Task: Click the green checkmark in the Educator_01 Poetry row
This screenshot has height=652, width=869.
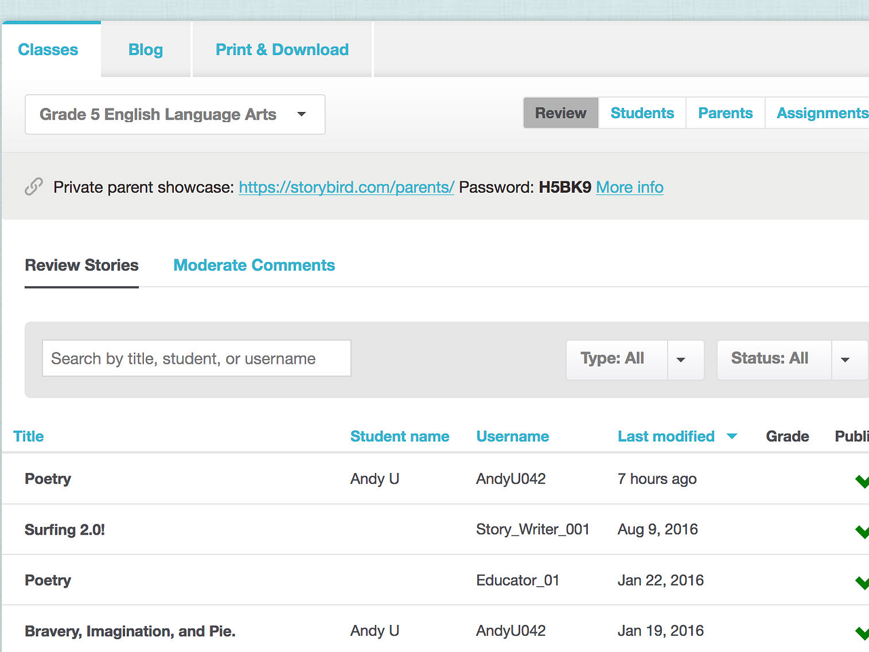Action: point(862,582)
